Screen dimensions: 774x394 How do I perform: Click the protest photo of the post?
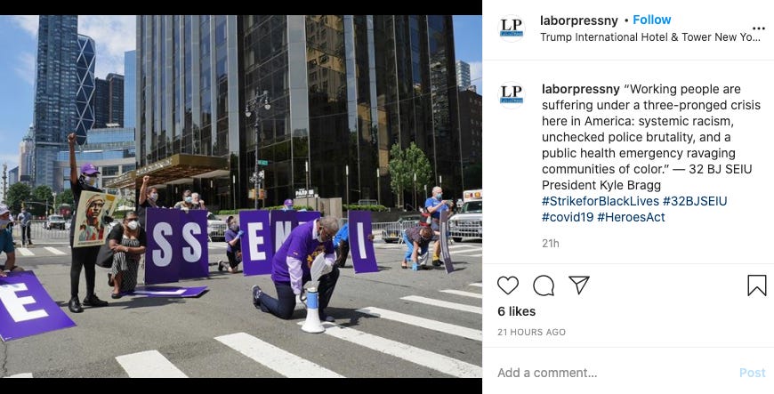[x=241, y=197]
